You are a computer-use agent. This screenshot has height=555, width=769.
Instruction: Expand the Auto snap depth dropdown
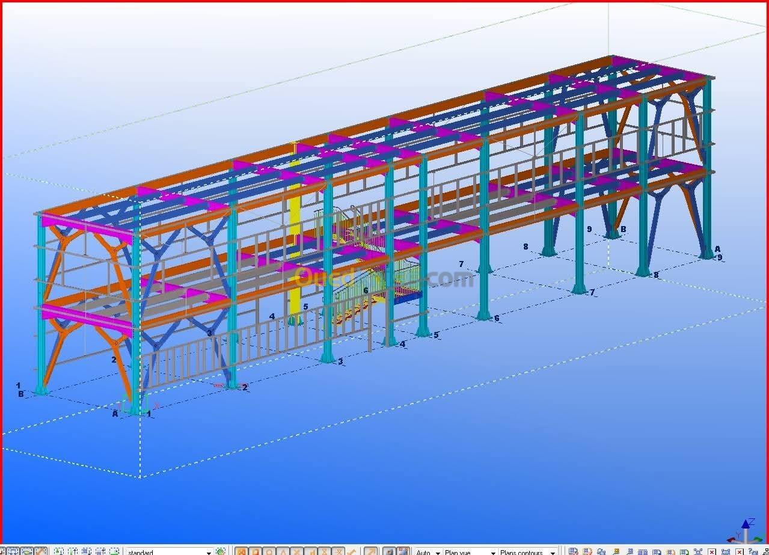[x=428, y=552]
